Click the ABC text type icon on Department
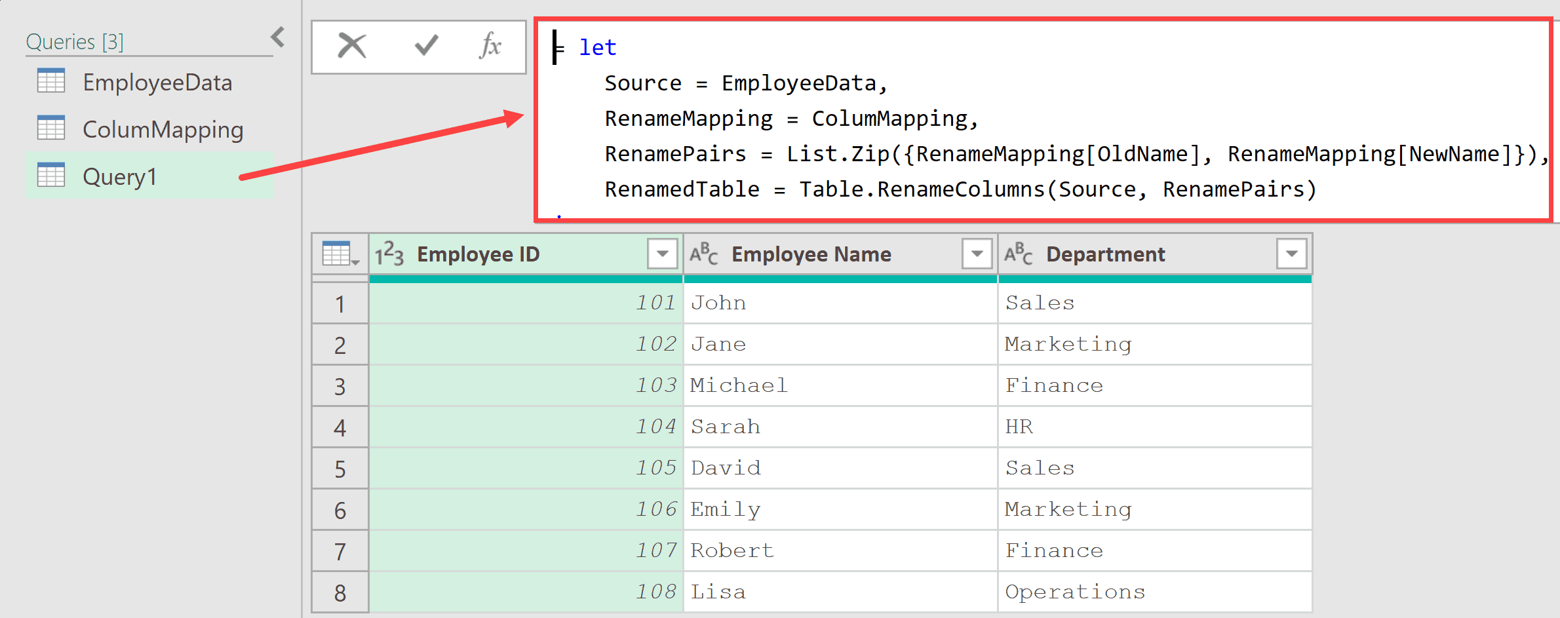Viewport: 1560px width, 618px height. click(x=1019, y=254)
